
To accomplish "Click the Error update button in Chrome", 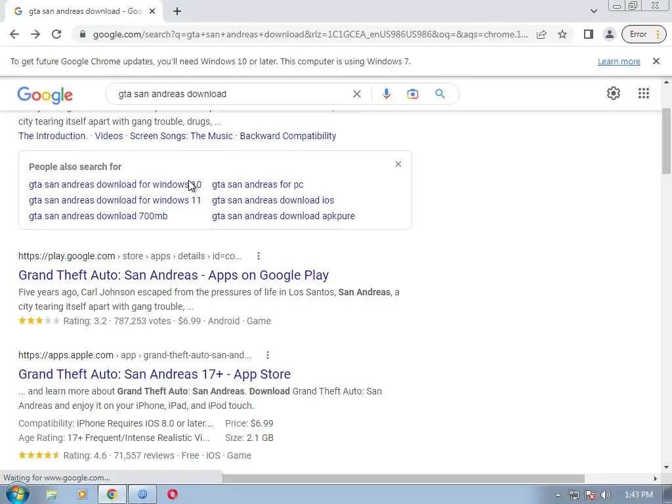I will (x=644, y=34).
